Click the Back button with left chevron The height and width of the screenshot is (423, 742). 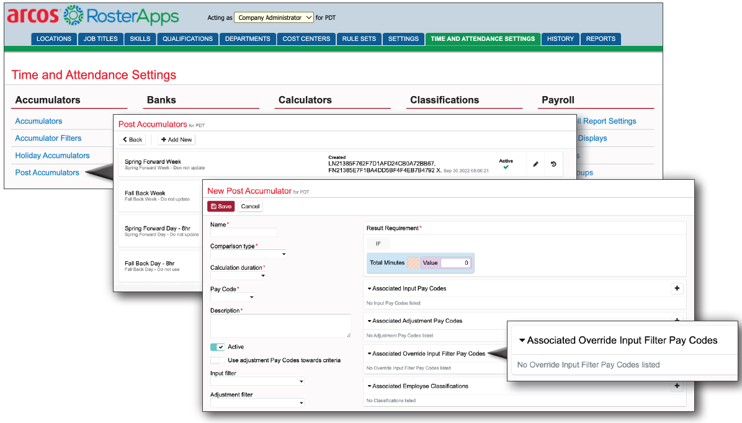point(132,140)
